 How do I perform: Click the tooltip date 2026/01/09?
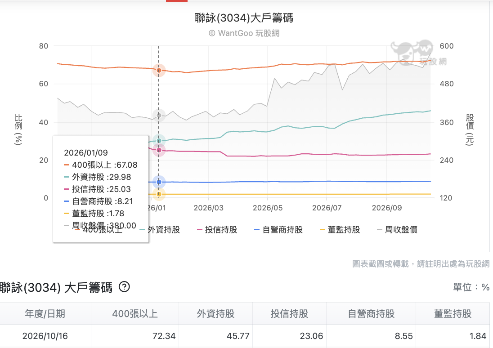86,153
